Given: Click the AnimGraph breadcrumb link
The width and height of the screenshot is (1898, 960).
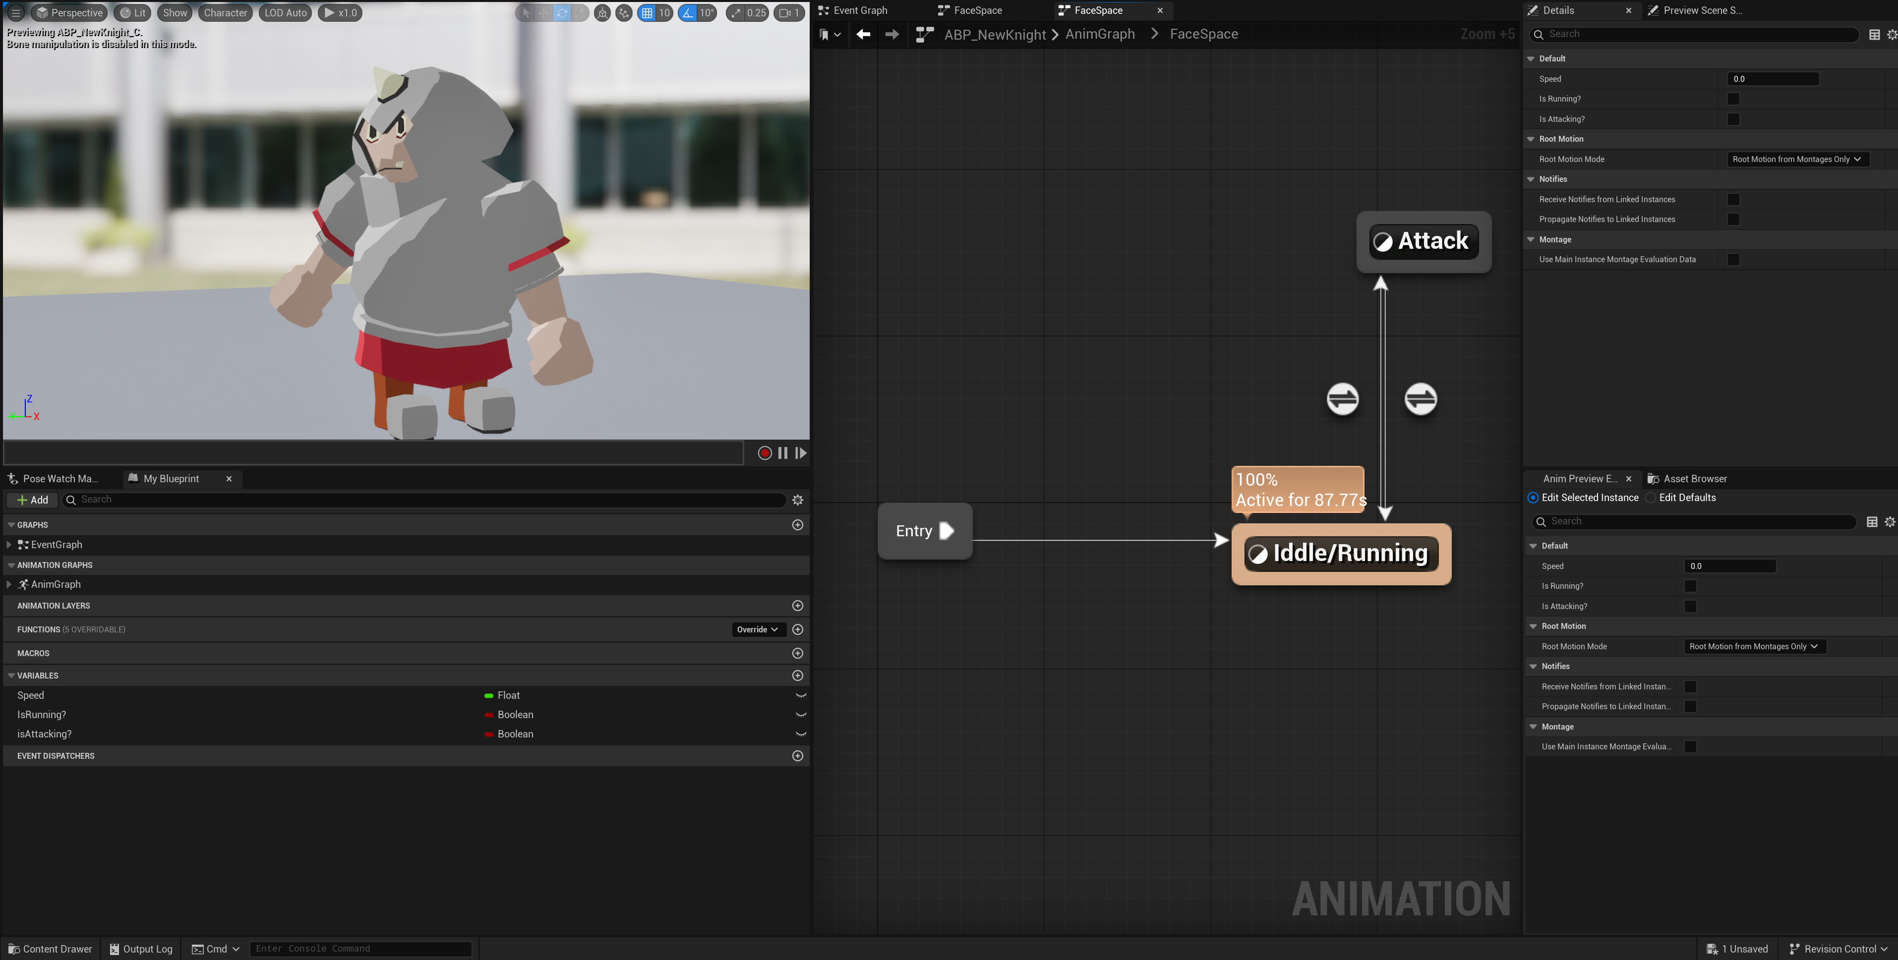Looking at the screenshot, I should (1100, 34).
